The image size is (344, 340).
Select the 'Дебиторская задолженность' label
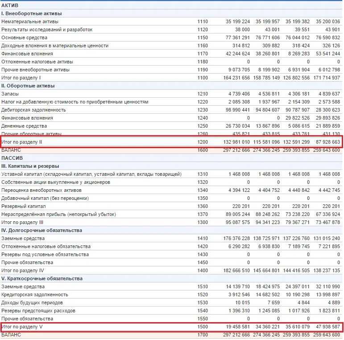click(x=33, y=110)
